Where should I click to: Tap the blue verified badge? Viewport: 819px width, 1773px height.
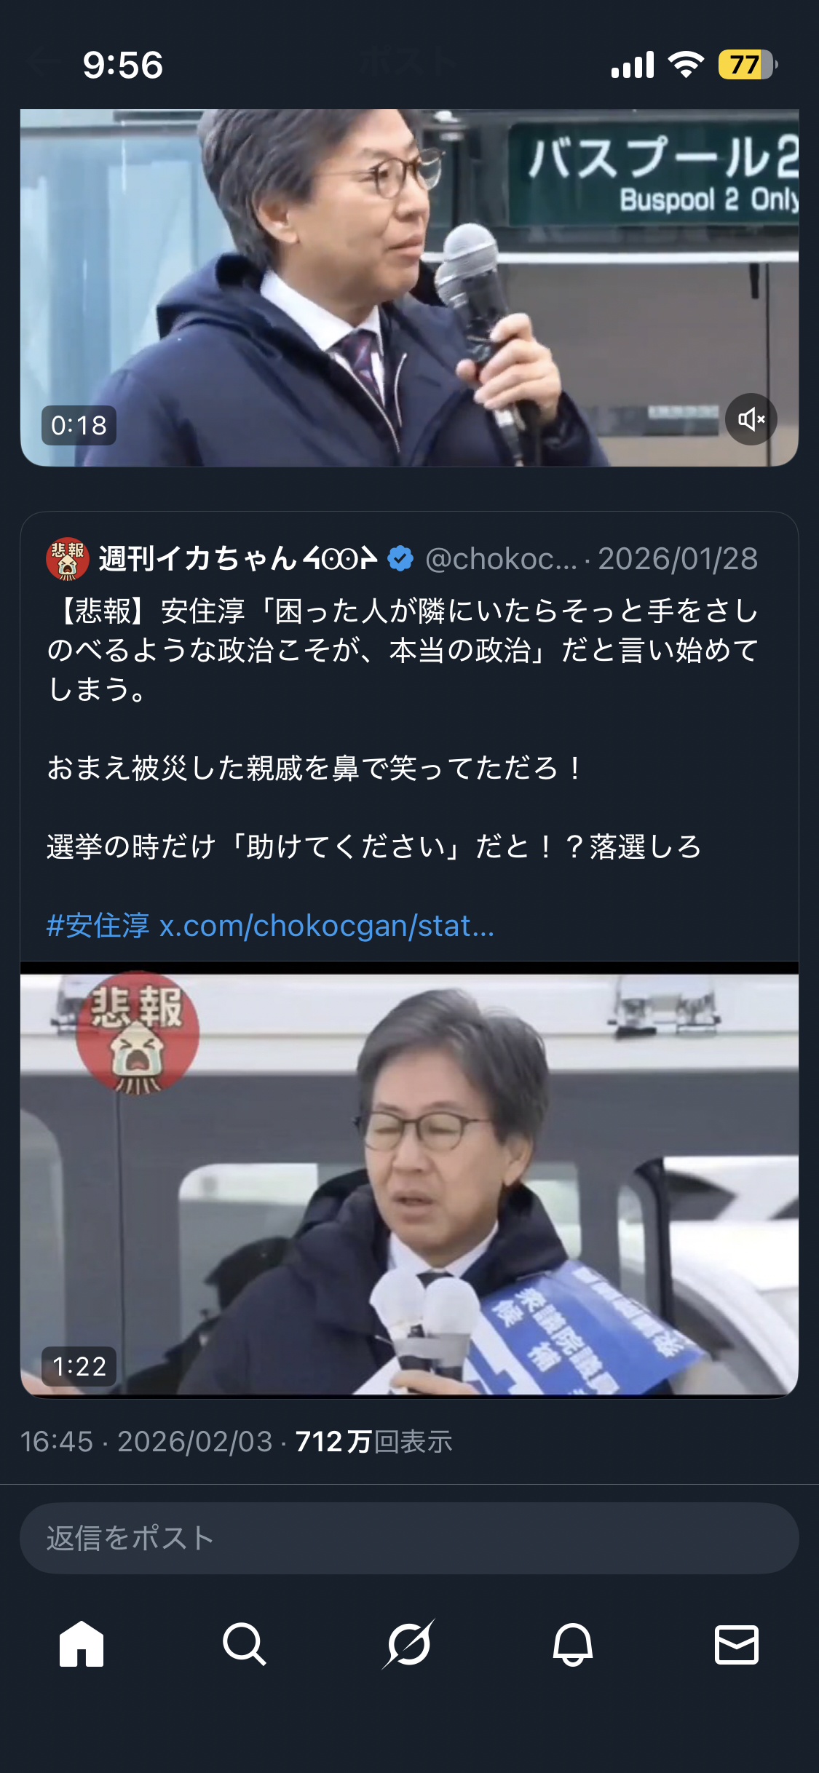(x=400, y=559)
